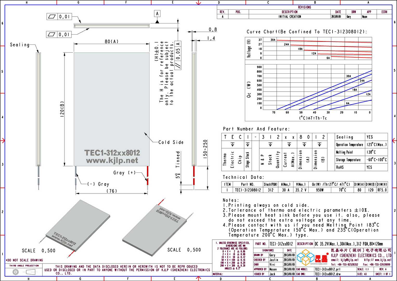
Task: Click the TEC1-312xx8012.drw CAD drawing name
Action: [328, 274]
